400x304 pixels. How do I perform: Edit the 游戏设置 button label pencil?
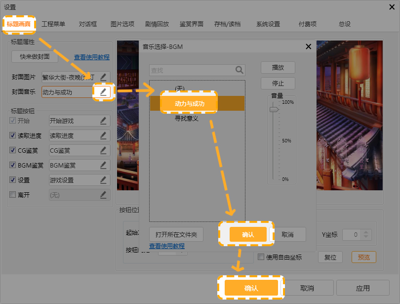pyautogui.click(x=103, y=180)
